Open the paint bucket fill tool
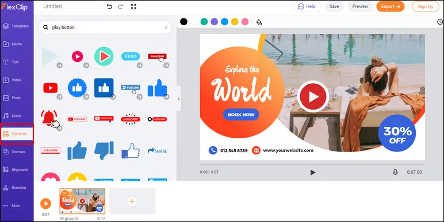This screenshot has width=444, height=222. [x=259, y=22]
